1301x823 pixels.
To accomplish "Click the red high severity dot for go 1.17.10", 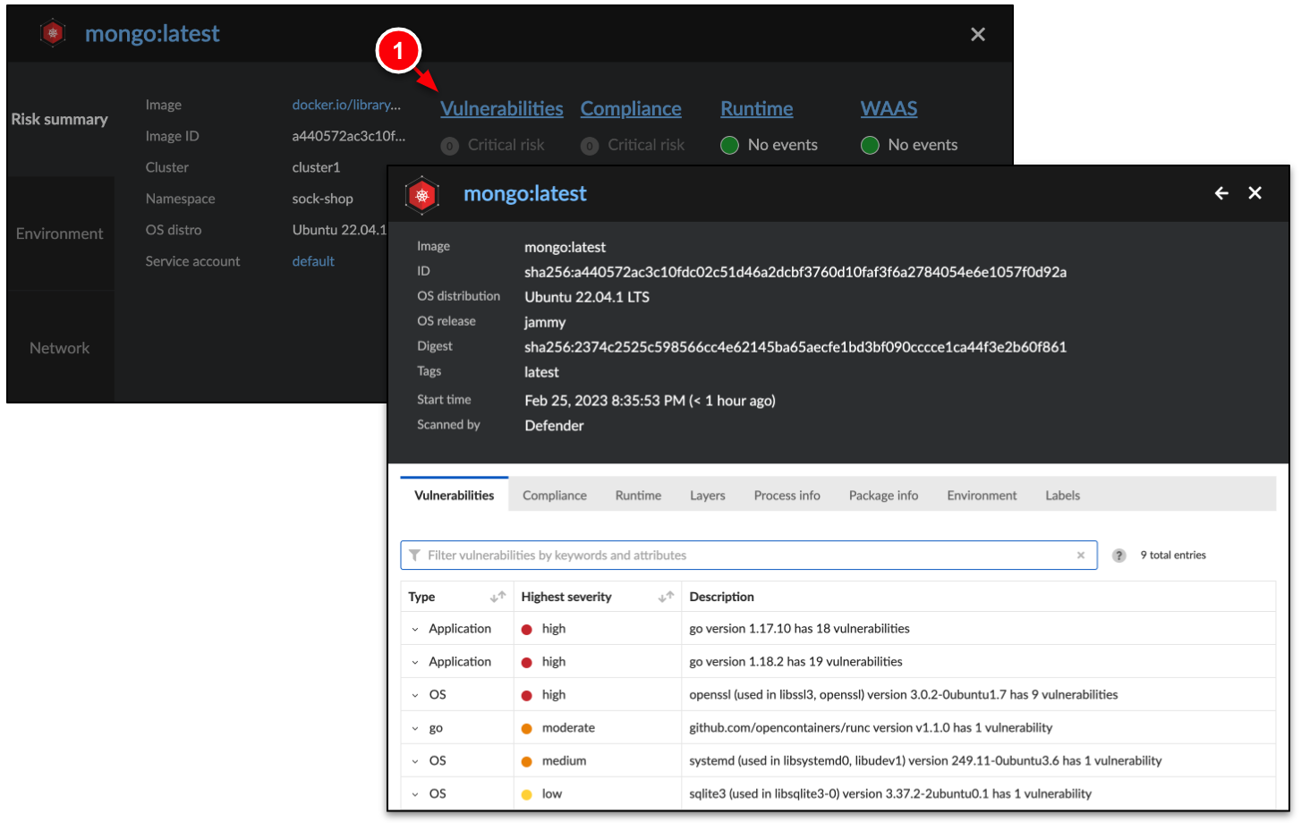I will pos(527,630).
